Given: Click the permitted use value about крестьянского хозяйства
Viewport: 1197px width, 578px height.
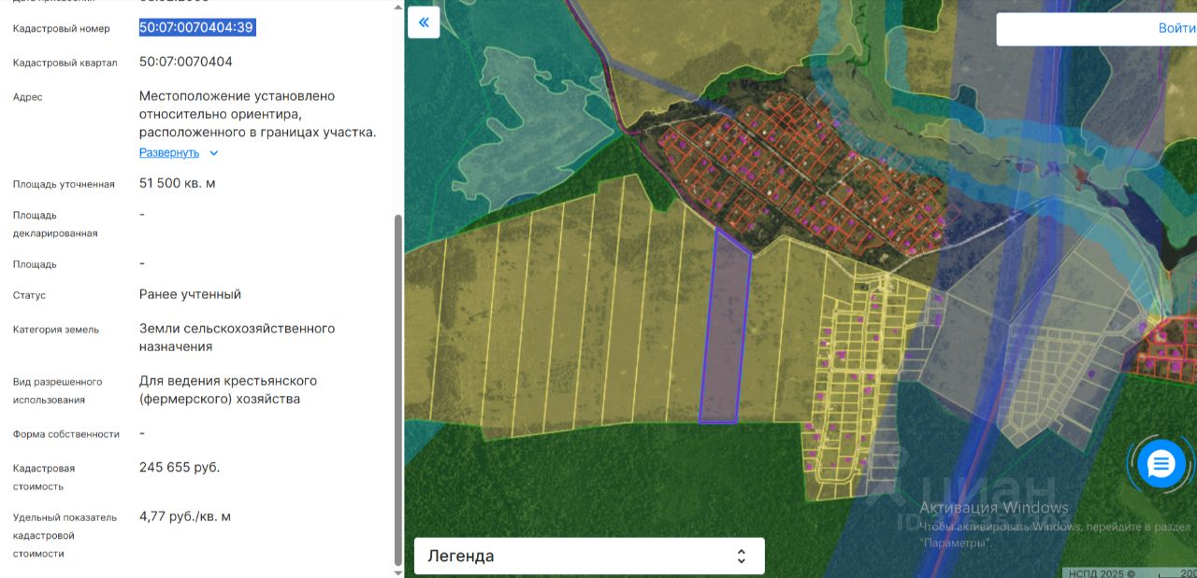Looking at the screenshot, I should pos(228,390).
